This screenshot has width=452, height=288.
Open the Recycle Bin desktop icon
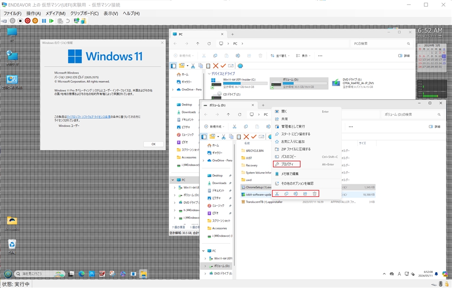pos(12,246)
